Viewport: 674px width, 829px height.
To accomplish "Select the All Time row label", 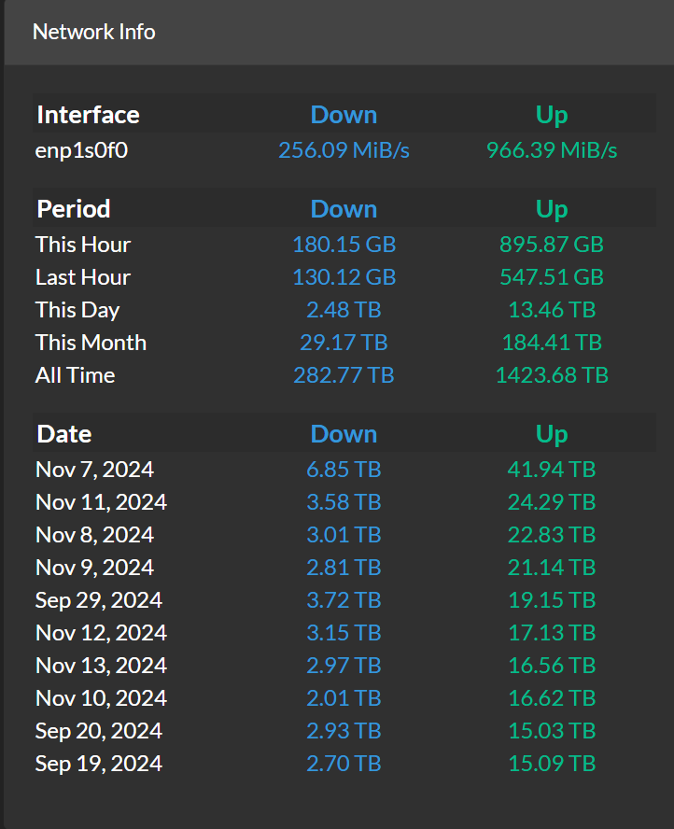I will (75, 375).
